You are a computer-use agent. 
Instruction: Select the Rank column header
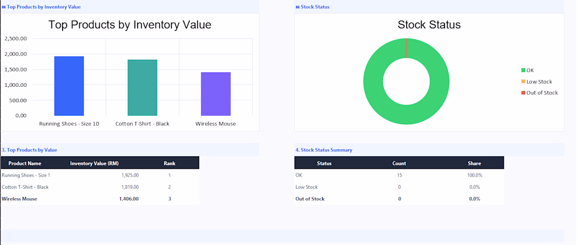170,164
